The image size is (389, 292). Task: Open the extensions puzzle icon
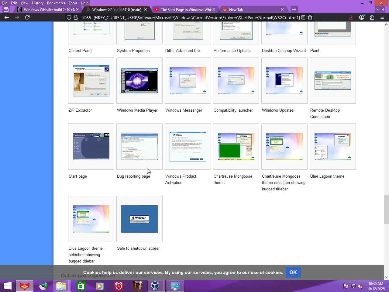tap(372, 17)
